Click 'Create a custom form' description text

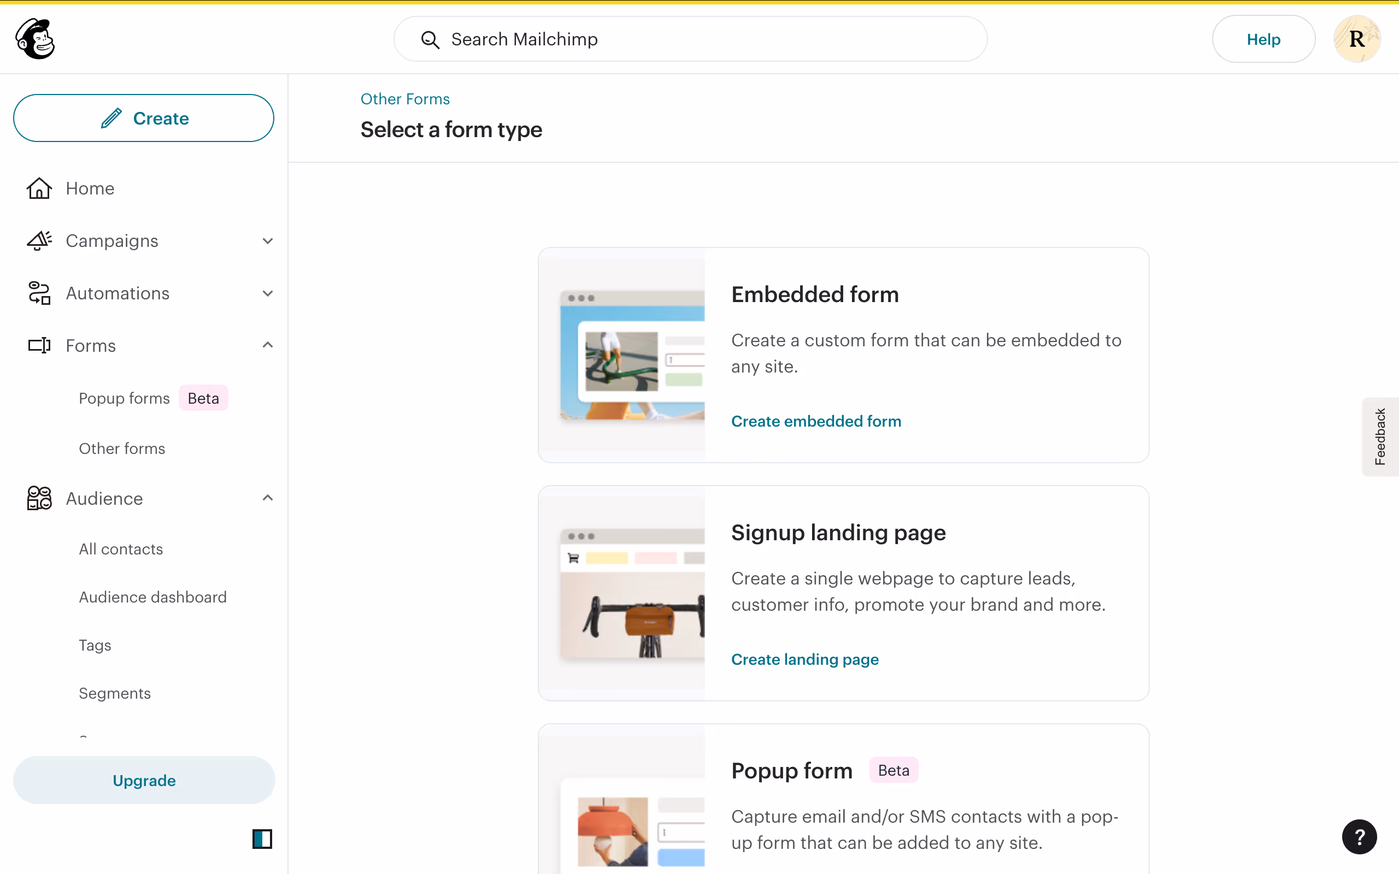coord(926,353)
